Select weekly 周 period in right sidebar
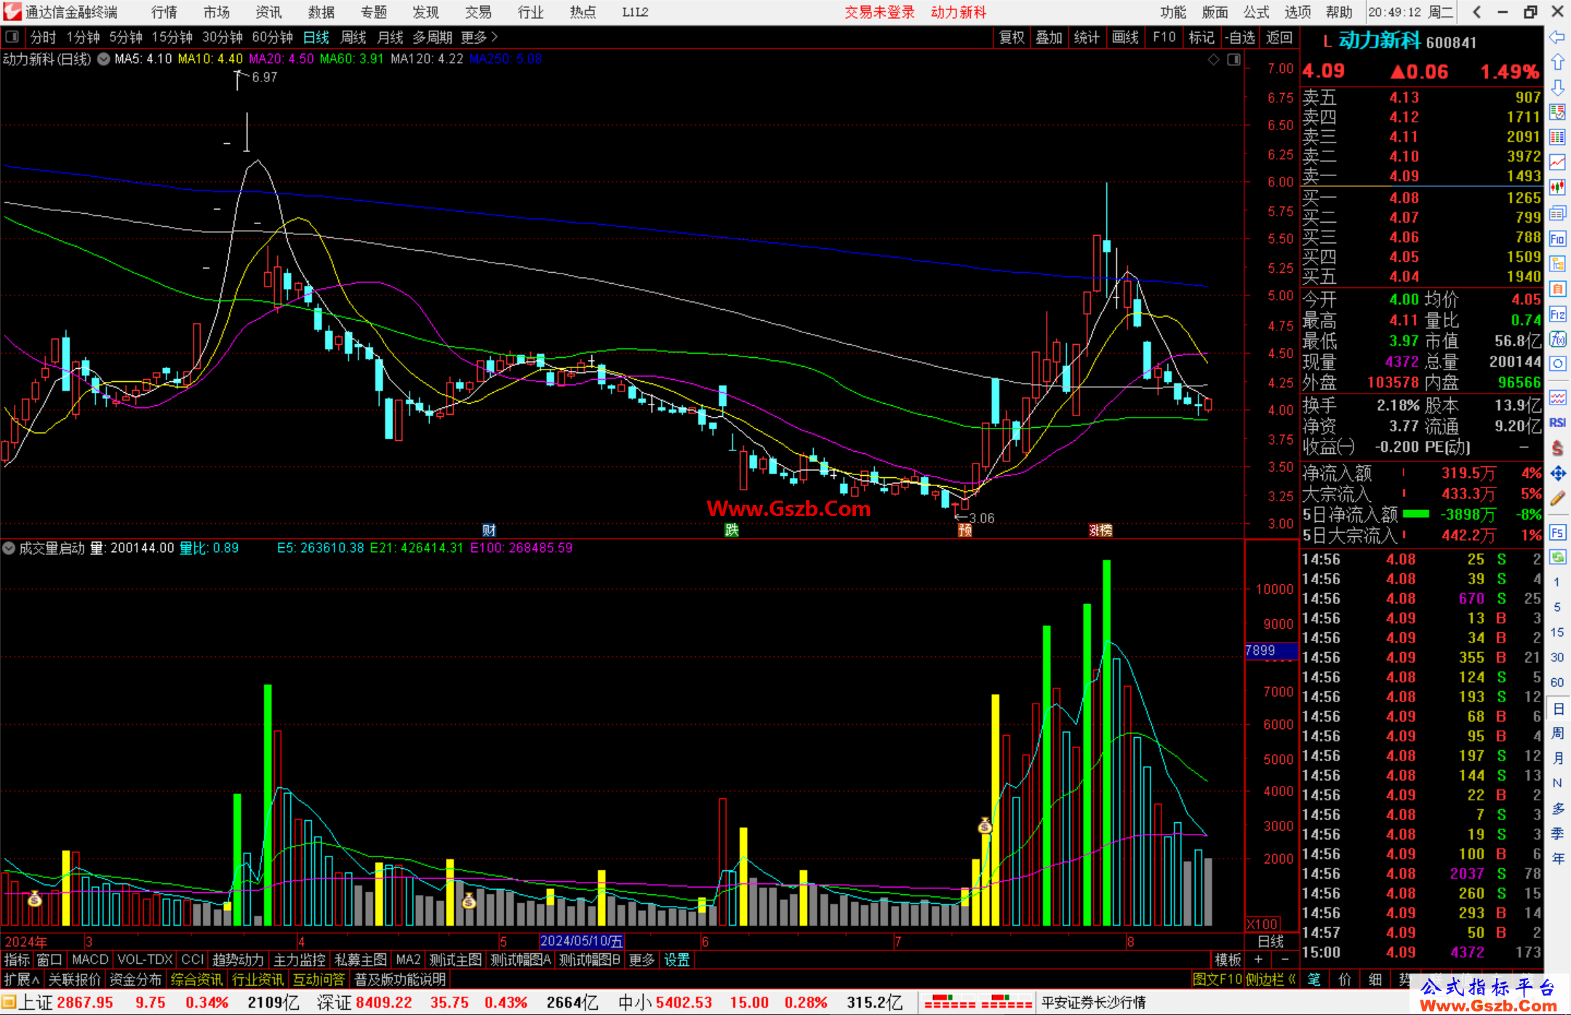This screenshot has width=1571, height=1015. pyautogui.click(x=1557, y=733)
